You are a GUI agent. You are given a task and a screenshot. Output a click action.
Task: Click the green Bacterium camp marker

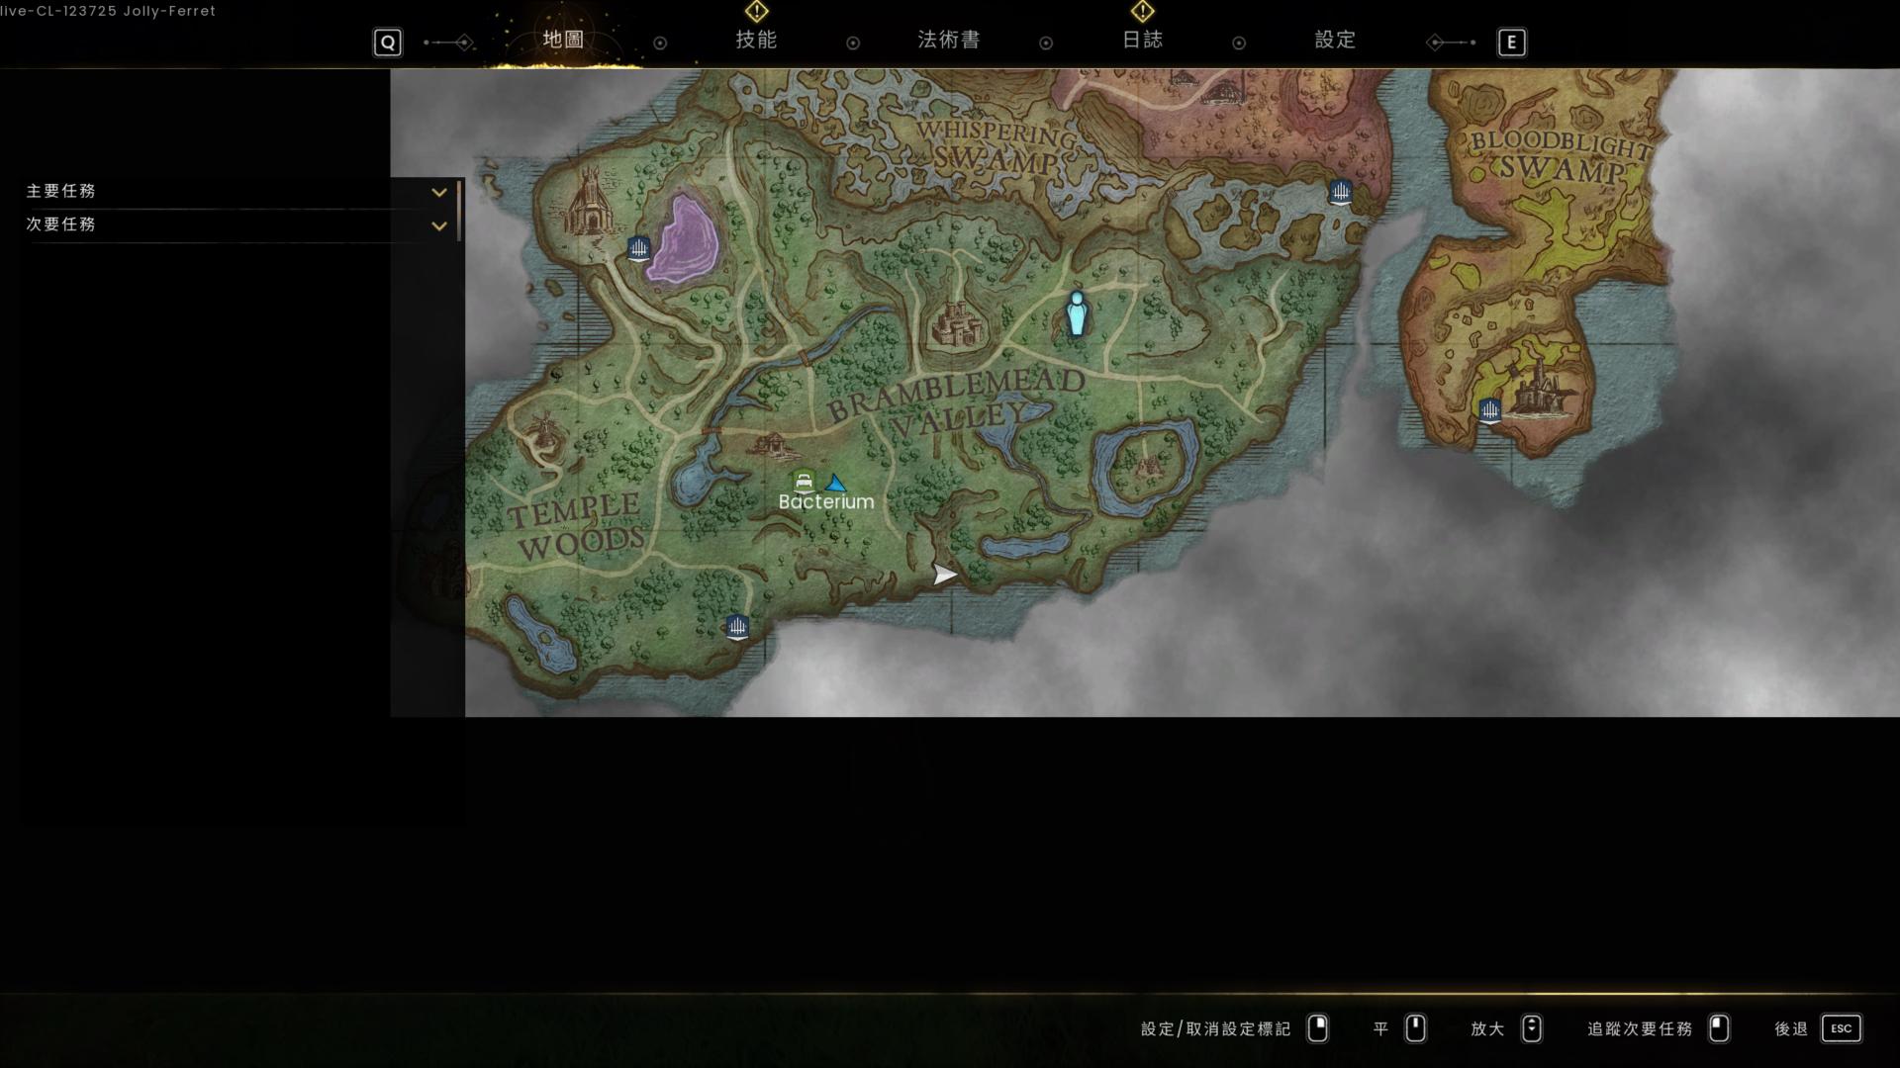(804, 482)
